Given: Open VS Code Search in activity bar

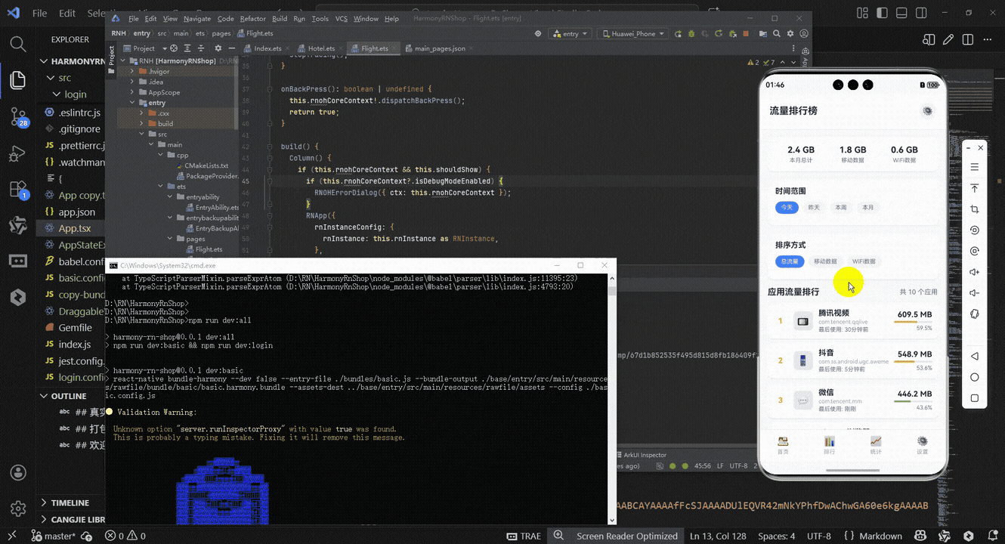Looking at the screenshot, I should (18, 44).
